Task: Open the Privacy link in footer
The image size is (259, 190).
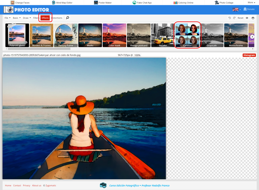Action: (x=27, y=186)
